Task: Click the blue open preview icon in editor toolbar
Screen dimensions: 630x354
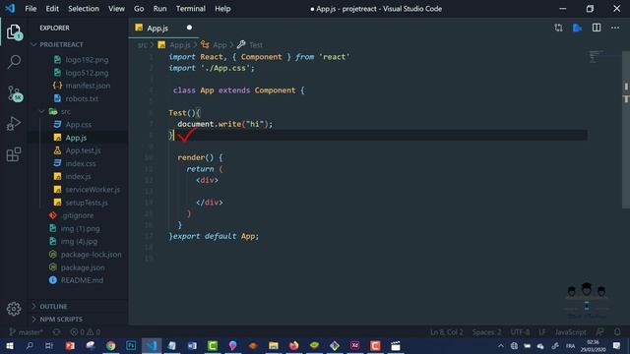Action: point(578,28)
